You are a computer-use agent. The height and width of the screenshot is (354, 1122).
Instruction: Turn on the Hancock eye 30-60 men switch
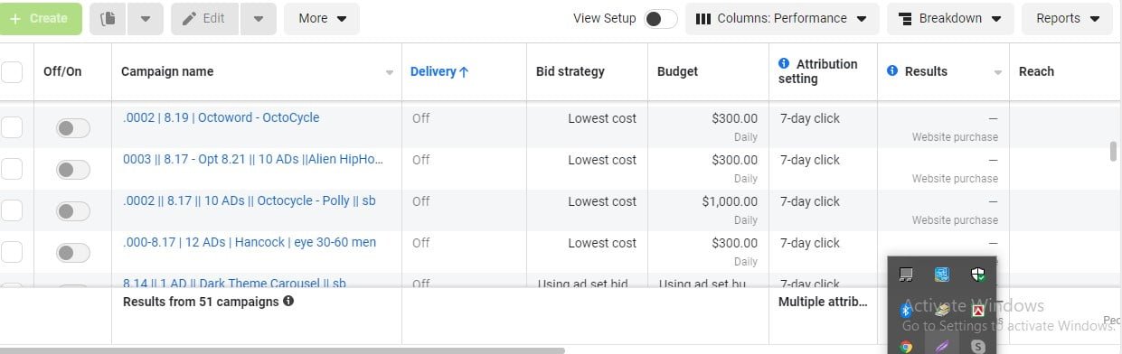click(73, 253)
